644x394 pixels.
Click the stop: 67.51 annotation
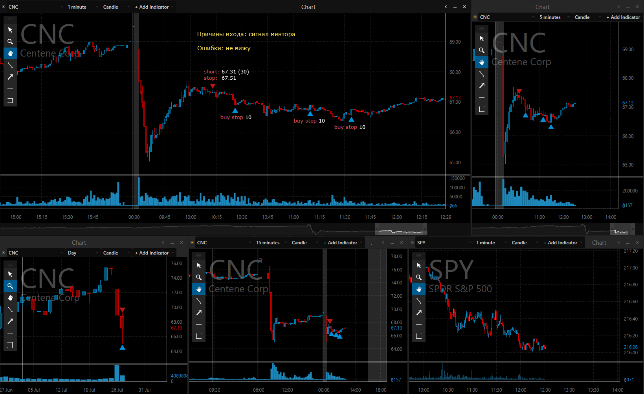pyautogui.click(x=220, y=78)
